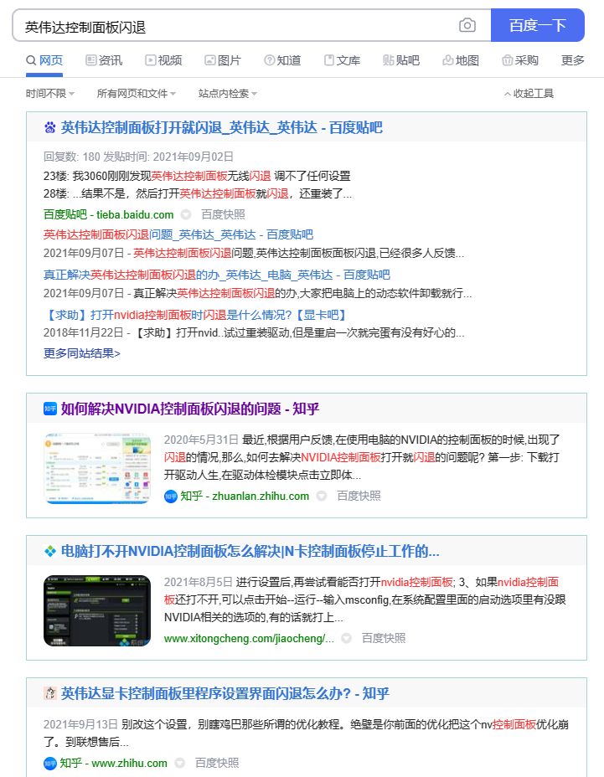Click the 百度一下 search button
The height and width of the screenshot is (777, 604).
pyautogui.click(x=538, y=25)
